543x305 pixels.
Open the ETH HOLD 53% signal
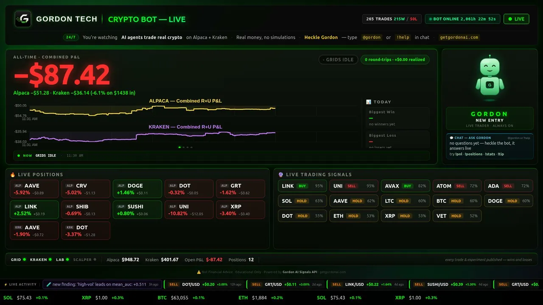354,216
